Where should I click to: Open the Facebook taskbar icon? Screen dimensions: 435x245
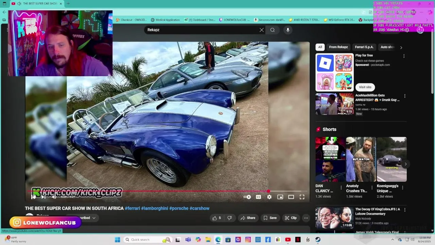click(x=268, y=240)
